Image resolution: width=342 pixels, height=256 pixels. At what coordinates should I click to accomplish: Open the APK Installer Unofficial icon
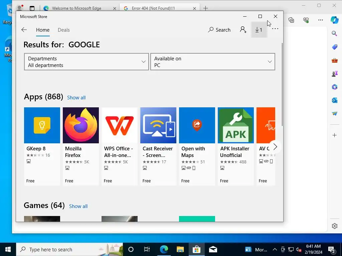coord(236,125)
